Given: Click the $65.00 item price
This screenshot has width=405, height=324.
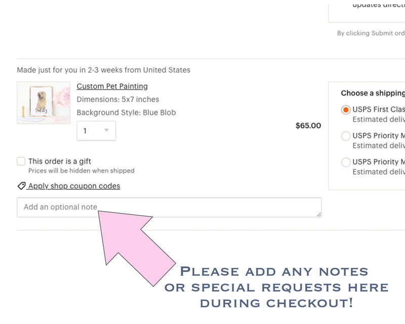Looking at the screenshot, I should (x=308, y=126).
